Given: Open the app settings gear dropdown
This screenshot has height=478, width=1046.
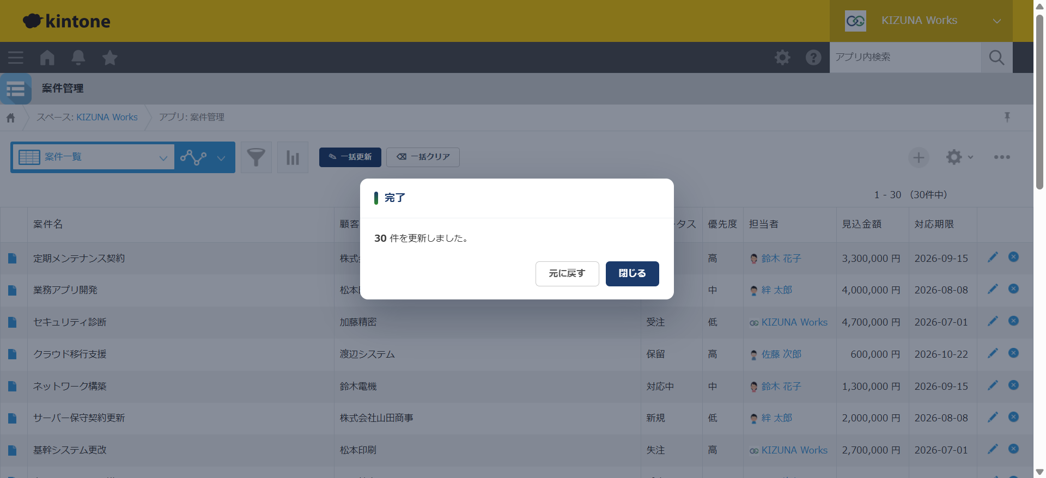Looking at the screenshot, I should (959, 157).
